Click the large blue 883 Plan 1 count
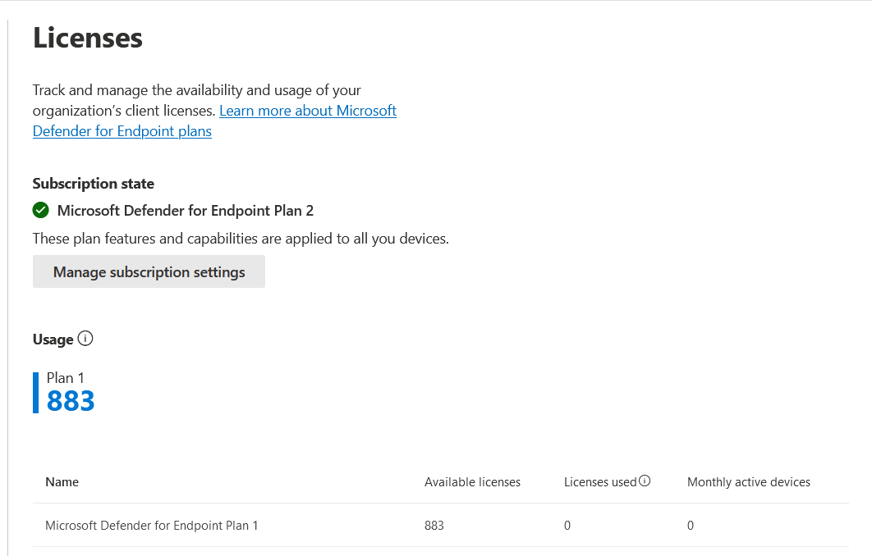This screenshot has height=556, width=872. point(71,401)
